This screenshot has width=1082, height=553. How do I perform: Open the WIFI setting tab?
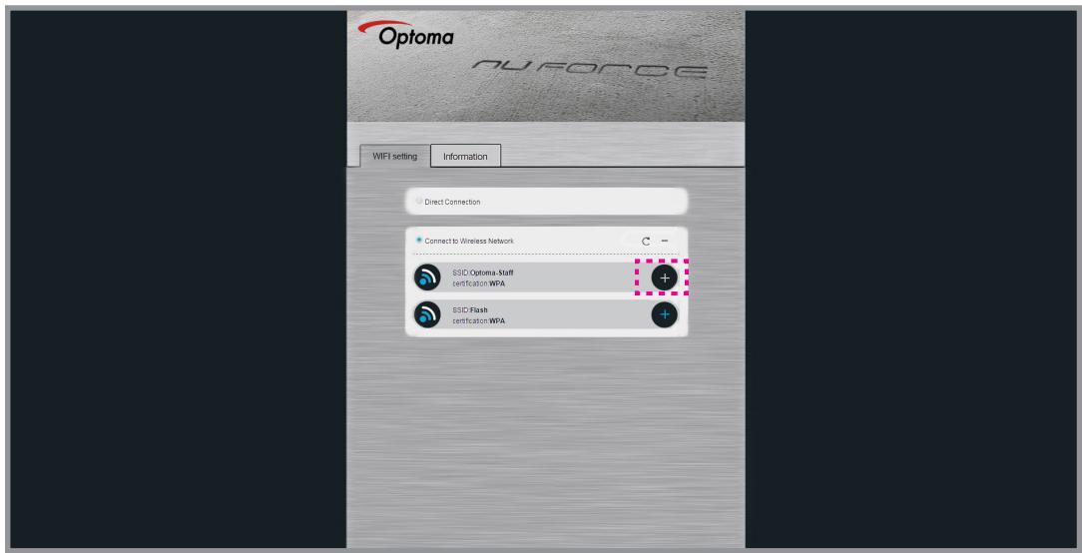tap(394, 156)
